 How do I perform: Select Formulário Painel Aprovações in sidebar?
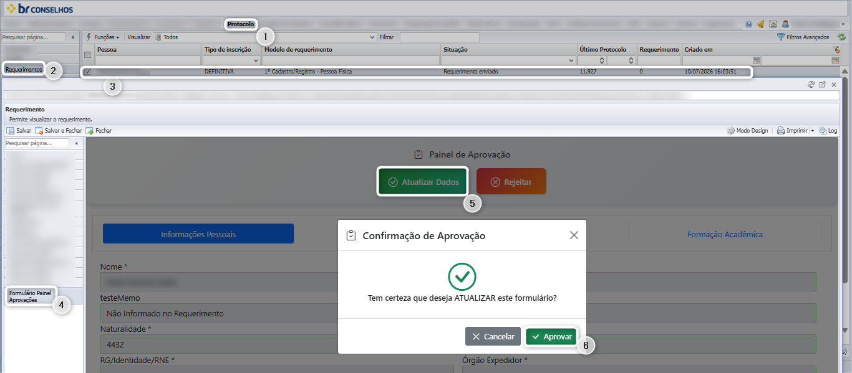point(31,296)
